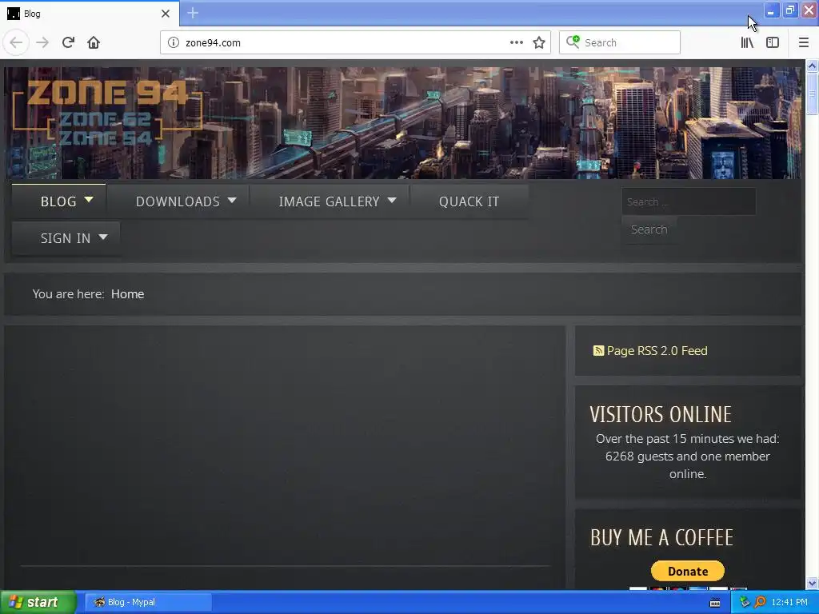Click the 12:41 PM taskbar clock
The width and height of the screenshot is (819, 614).
coord(789,602)
